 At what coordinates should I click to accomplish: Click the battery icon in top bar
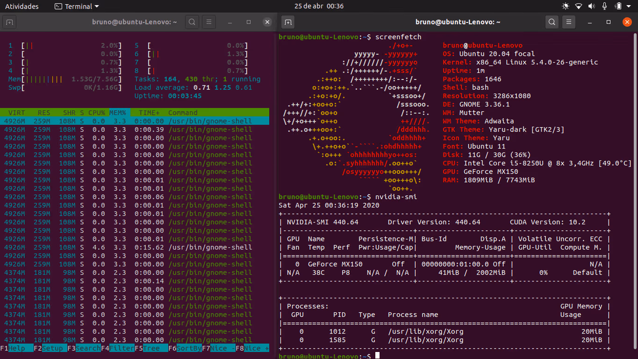(x=618, y=7)
